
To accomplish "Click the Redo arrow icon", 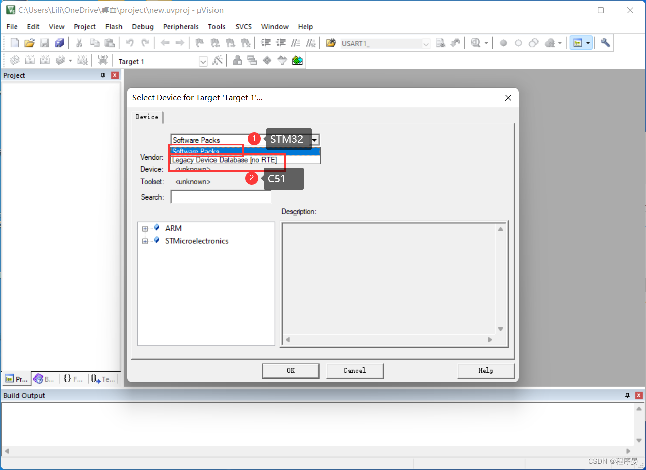I will (145, 43).
